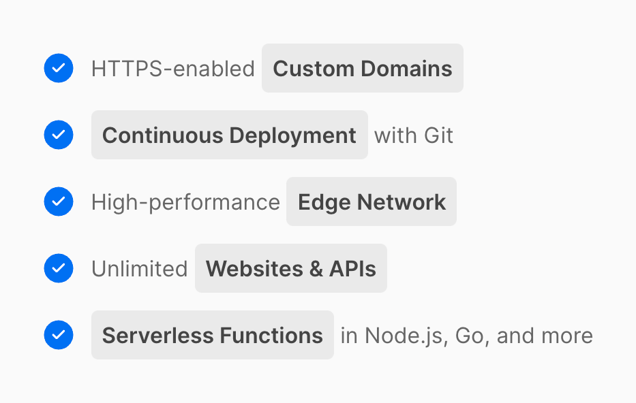Select the Edge Network badge

[372, 201]
